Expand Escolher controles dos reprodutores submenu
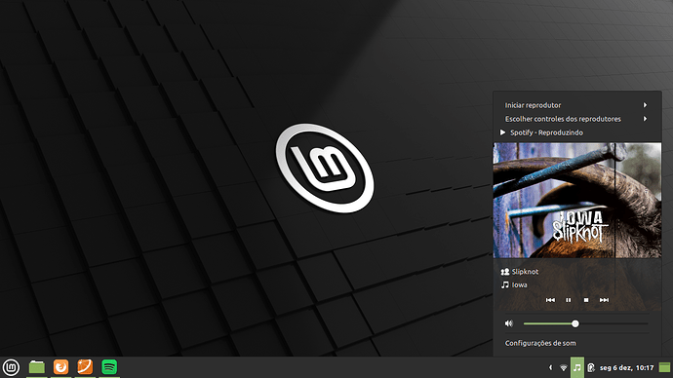This screenshot has height=378, width=673. (x=576, y=119)
